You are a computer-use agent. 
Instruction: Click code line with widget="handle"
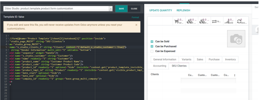point(34,53)
